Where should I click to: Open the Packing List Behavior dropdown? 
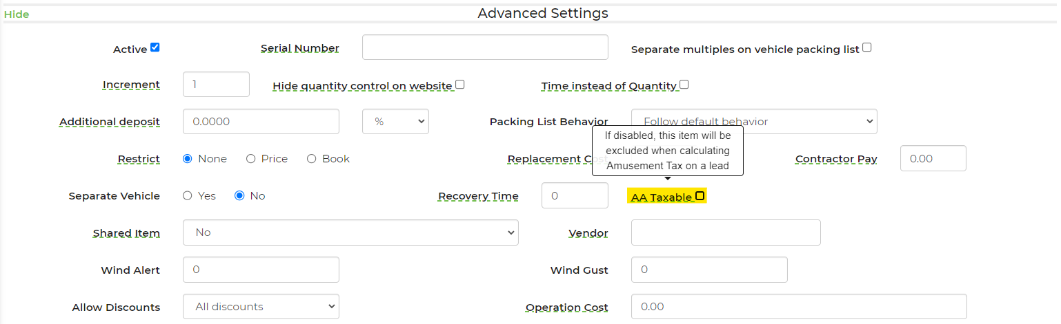pos(754,122)
